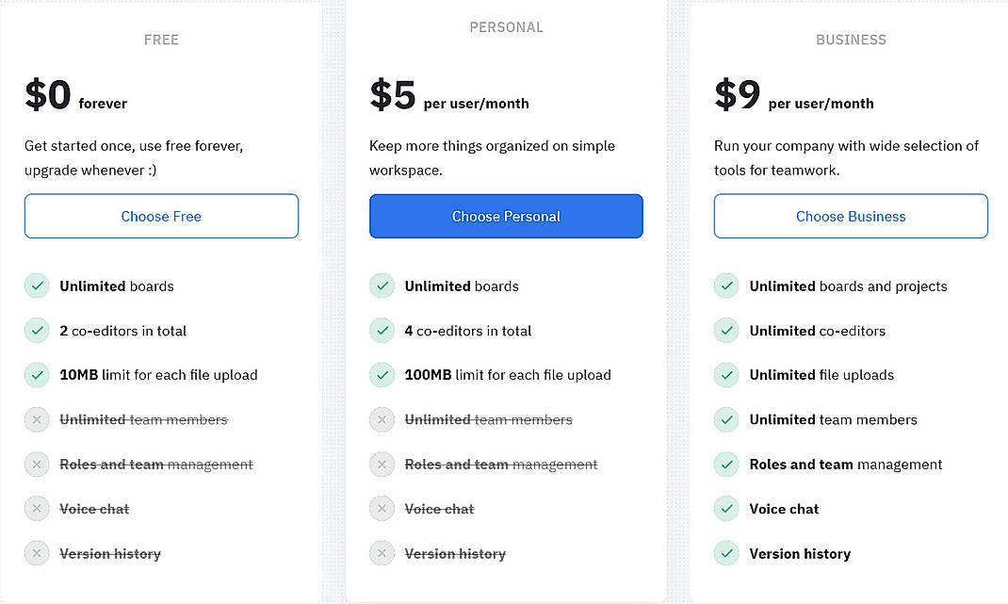Toggle the Roles and team management item in Personal
The height and width of the screenshot is (604, 1008).
point(499,465)
